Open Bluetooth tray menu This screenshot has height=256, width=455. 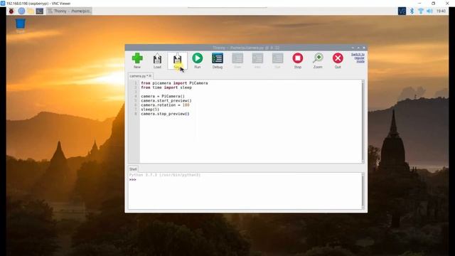coord(412,11)
